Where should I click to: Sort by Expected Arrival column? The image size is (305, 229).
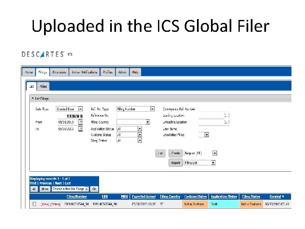click(x=144, y=196)
